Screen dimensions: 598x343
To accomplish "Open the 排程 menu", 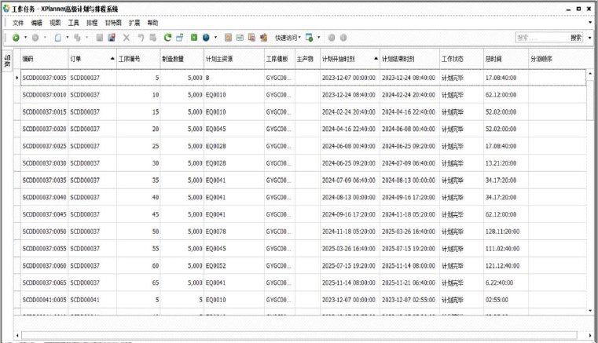I will pyautogui.click(x=92, y=23).
